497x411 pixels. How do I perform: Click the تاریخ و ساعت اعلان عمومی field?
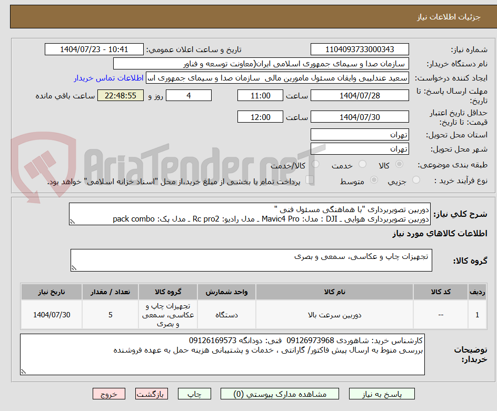(94, 49)
